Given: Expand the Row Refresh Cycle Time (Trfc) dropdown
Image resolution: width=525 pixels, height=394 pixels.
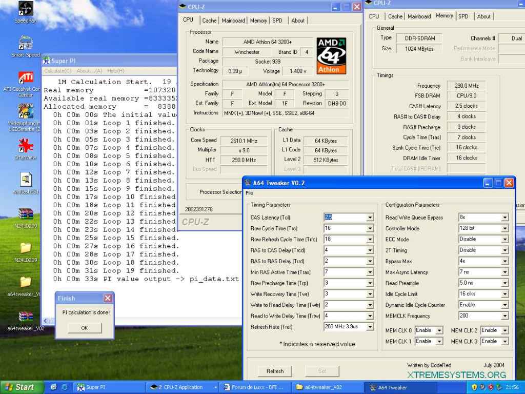Looking at the screenshot, I should coord(370,240).
